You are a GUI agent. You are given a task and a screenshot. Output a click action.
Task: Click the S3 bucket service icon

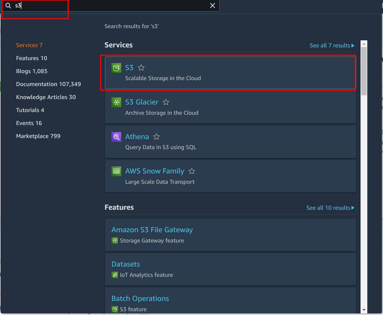click(116, 68)
